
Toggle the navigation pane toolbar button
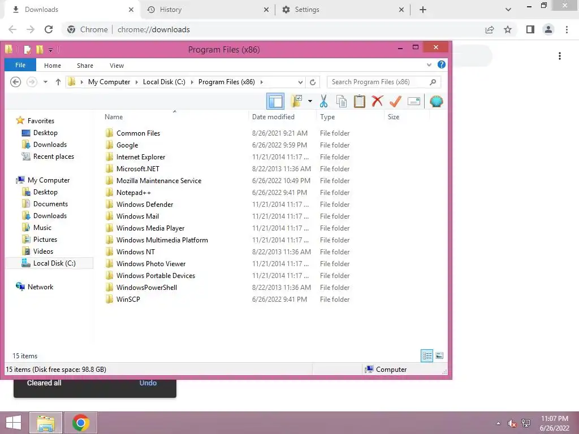tap(275, 101)
